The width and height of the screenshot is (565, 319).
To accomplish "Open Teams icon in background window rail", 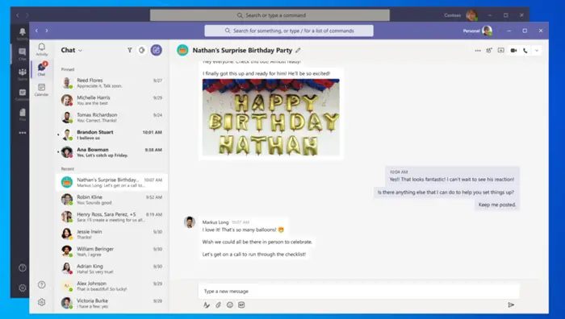I will point(23,74).
